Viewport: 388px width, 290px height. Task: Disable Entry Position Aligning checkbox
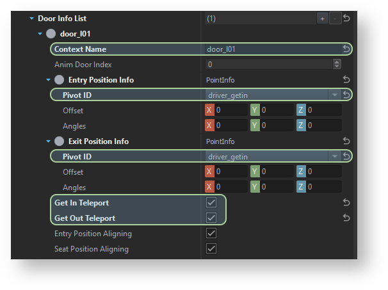(x=211, y=233)
